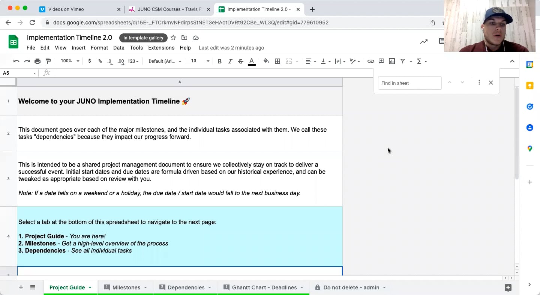
Task: Insert a chart
Action: [x=392, y=61]
